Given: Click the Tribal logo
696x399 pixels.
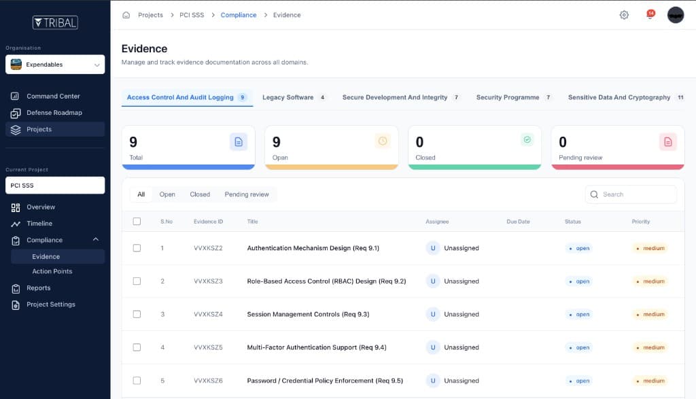Looking at the screenshot, I should [x=55, y=22].
